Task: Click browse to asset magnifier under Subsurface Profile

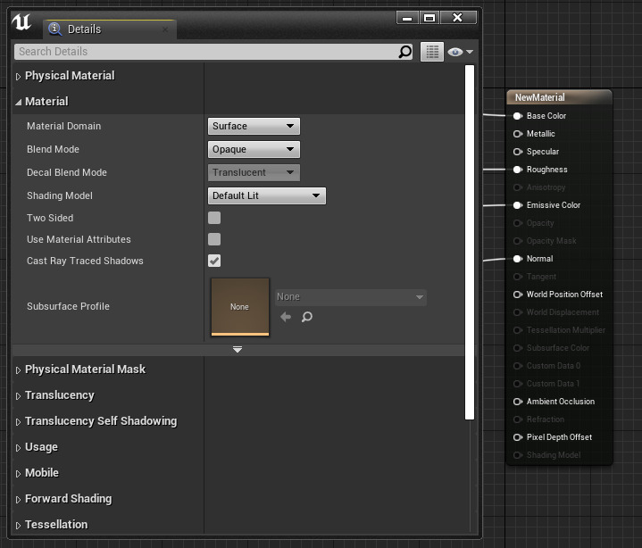Action: 307,317
